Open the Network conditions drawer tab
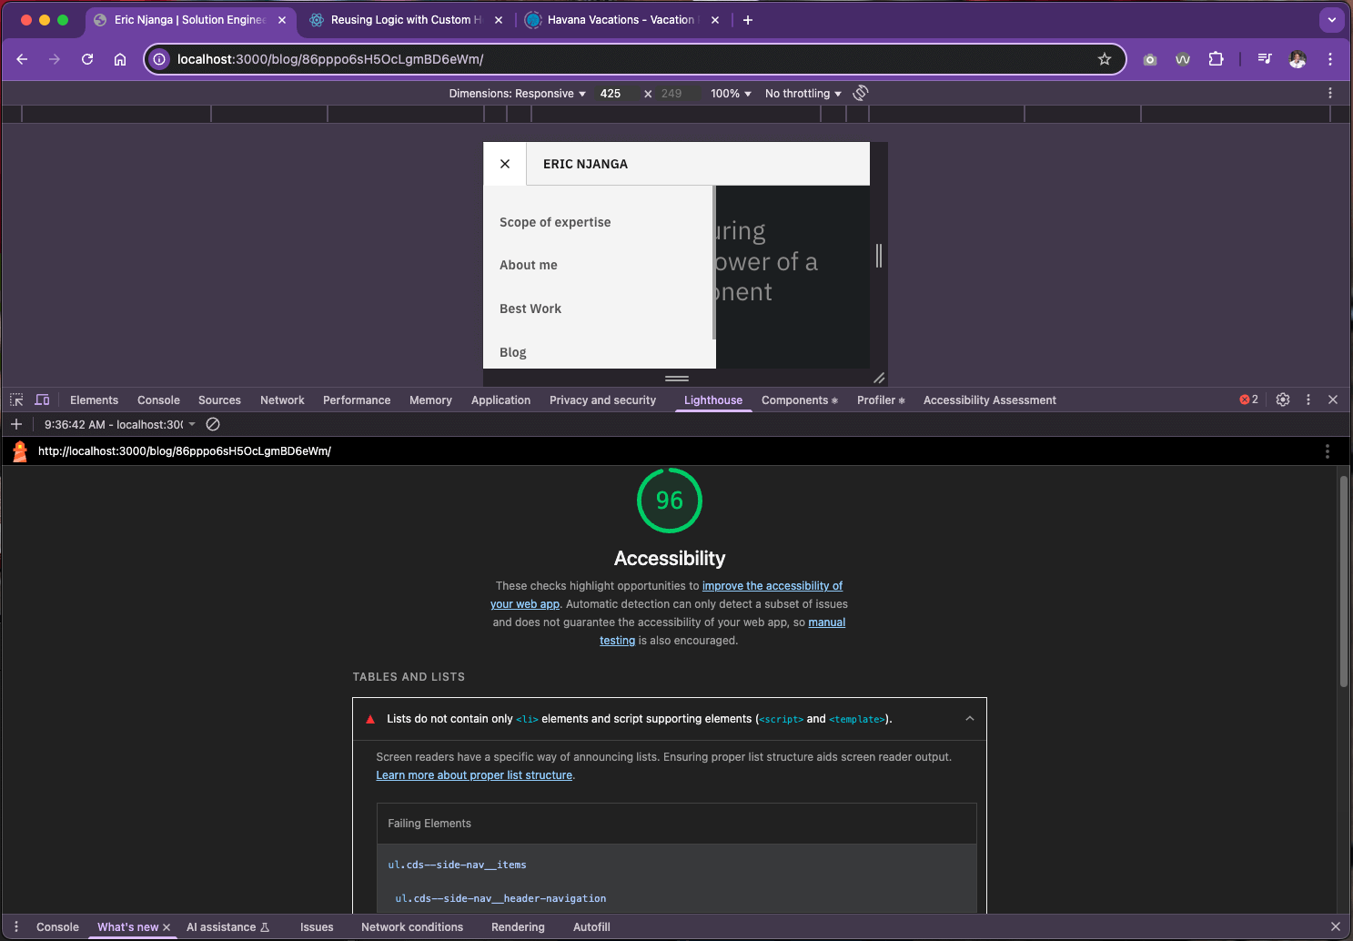1353x941 pixels. coord(412,926)
